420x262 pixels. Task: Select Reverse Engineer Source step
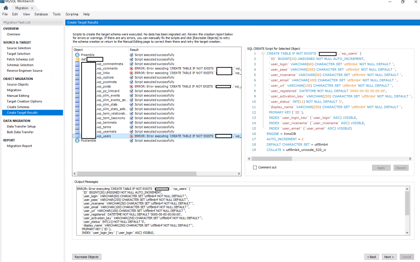click(25, 71)
